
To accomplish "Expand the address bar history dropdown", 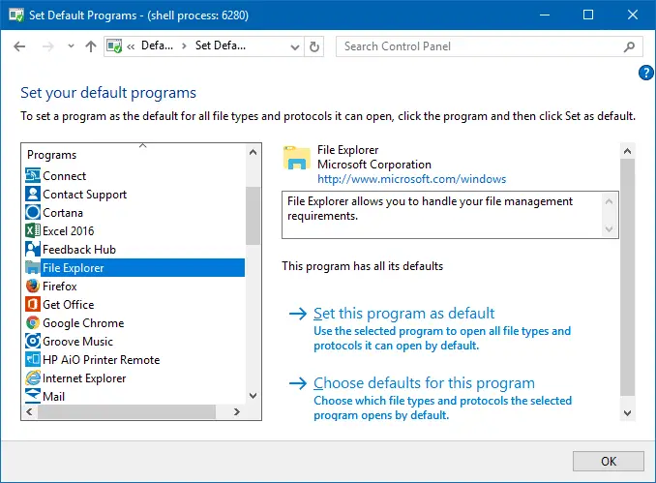I will [x=295, y=46].
